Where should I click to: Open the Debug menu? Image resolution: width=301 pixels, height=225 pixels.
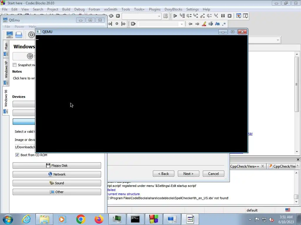coord(79,9)
